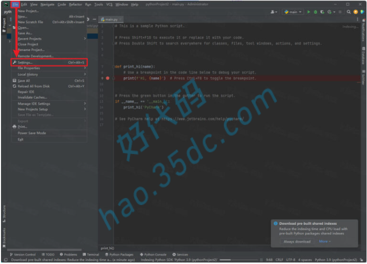Screen dimensions: 367x264
Task: Open Version Control tool window
Action: [23, 255]
